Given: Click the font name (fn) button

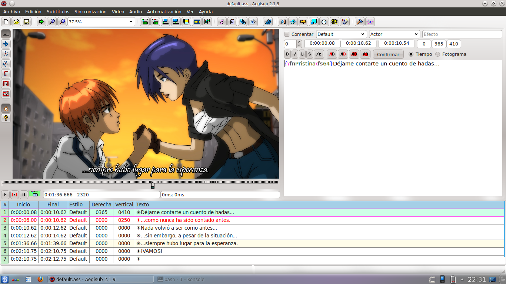Looking at the screenshot, I should tap(319, 54).
